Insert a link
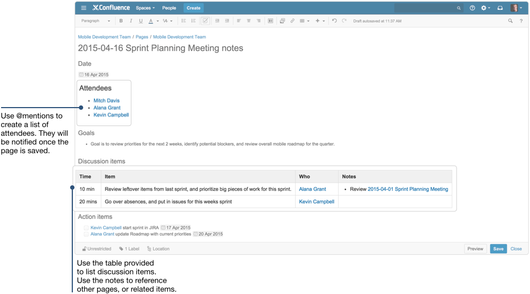Viewport: 530px width, 294px height. [x=292, y=21]
